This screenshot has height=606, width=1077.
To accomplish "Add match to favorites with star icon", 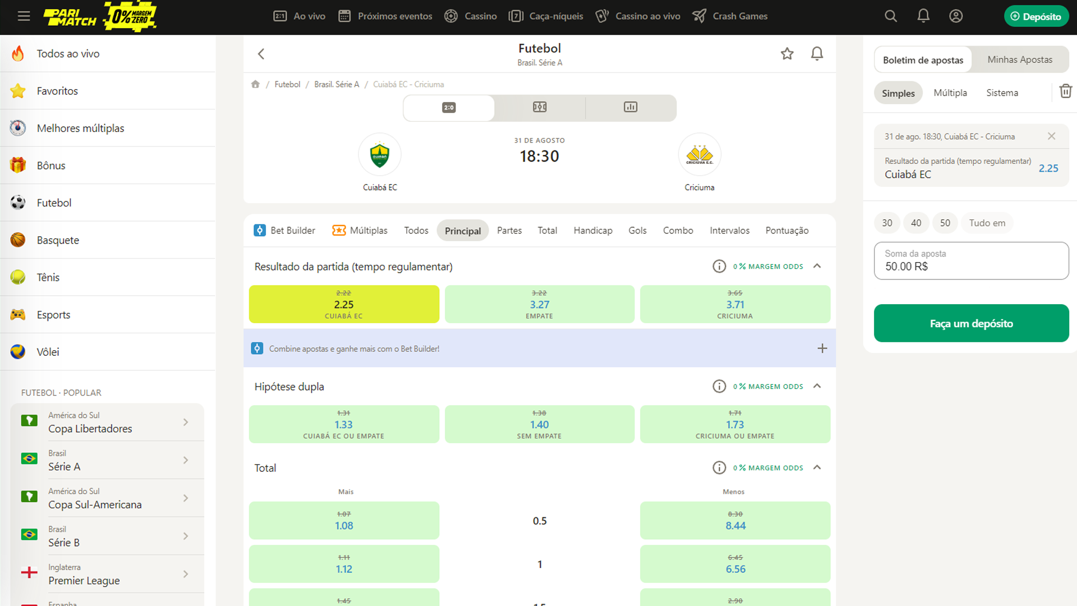I will [787, 54].
